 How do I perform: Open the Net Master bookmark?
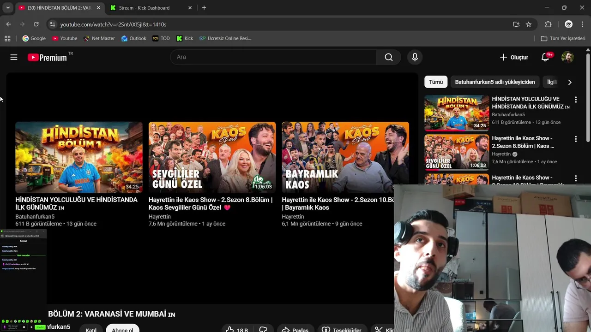click(99, 38)
